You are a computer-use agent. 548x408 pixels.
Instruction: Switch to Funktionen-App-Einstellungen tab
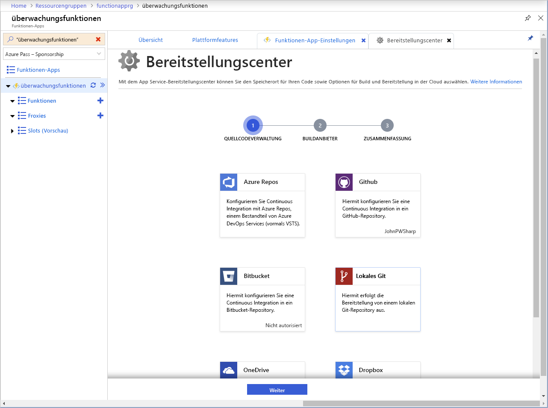tap(315, 40)
